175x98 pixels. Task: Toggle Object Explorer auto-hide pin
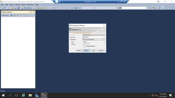point(32,12)
